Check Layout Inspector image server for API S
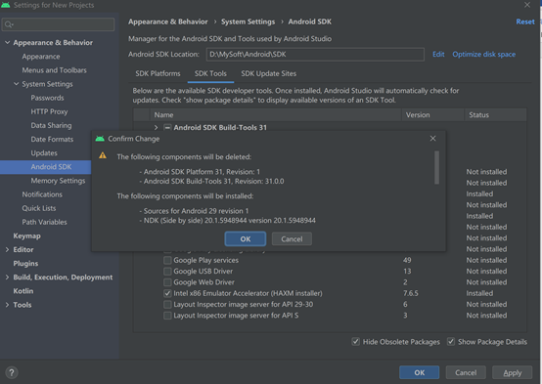 [167, 316]
